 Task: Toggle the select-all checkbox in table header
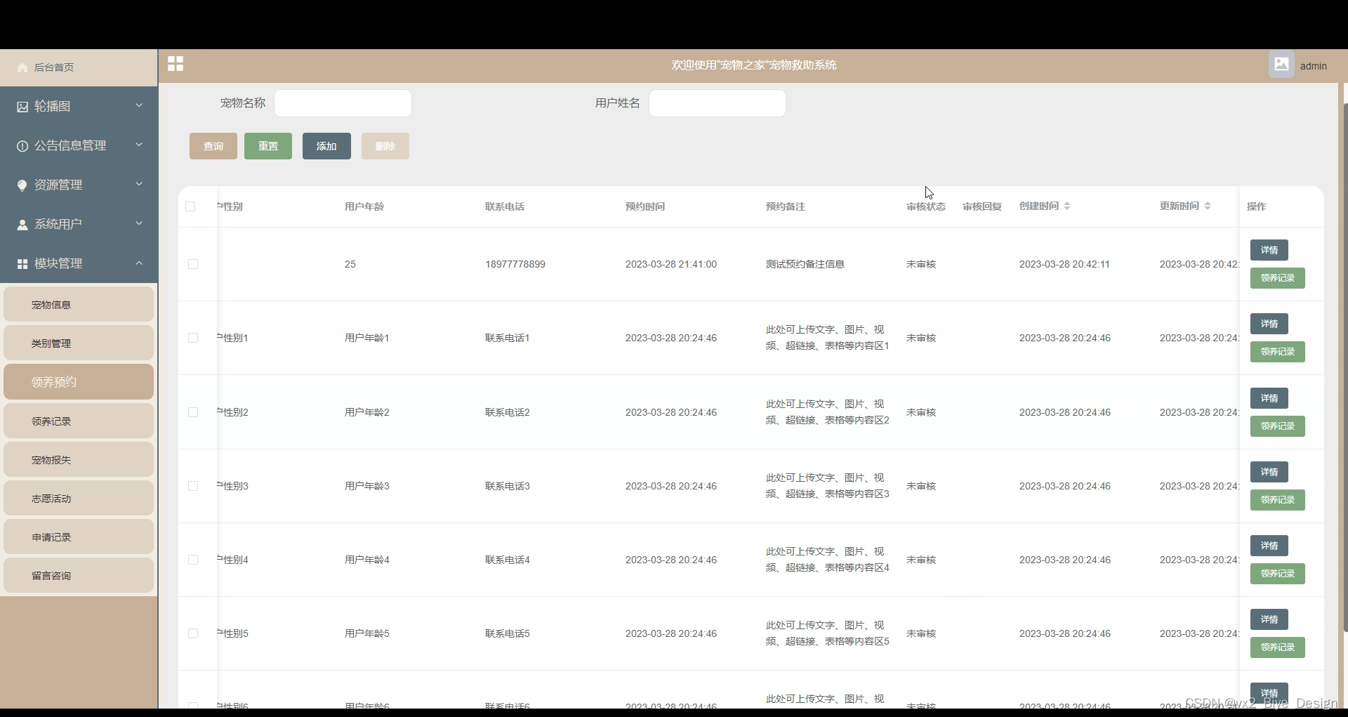(190, 206)
